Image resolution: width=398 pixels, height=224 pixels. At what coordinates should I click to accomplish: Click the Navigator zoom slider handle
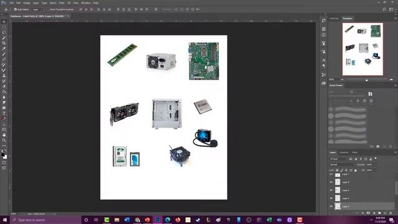(x=366, y=80)
